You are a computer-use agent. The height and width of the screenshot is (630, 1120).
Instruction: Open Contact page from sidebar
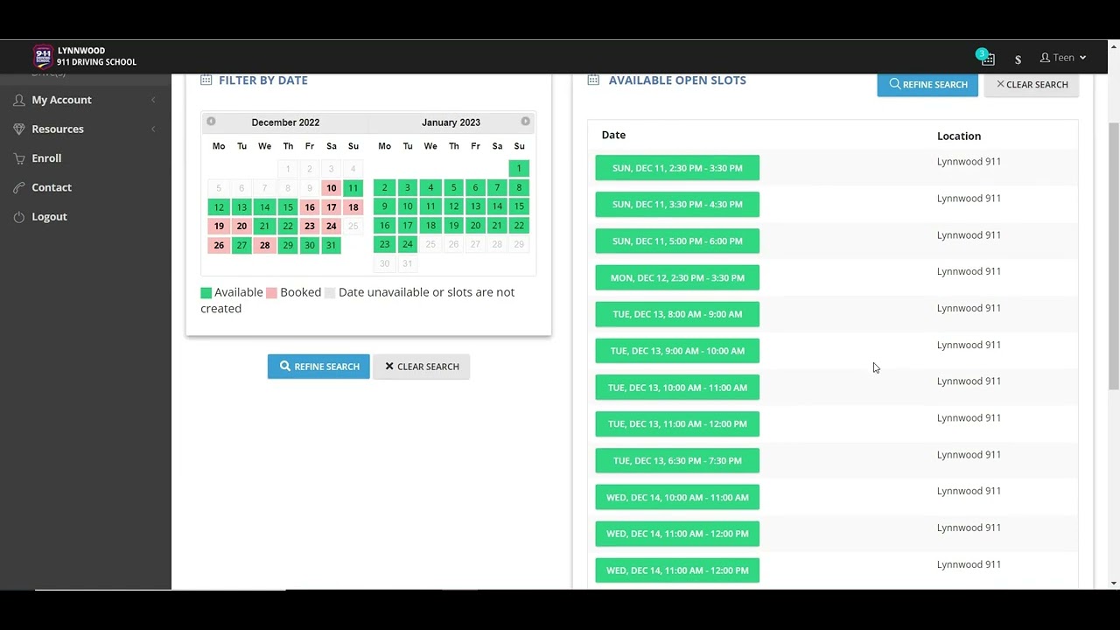(52, 187)
